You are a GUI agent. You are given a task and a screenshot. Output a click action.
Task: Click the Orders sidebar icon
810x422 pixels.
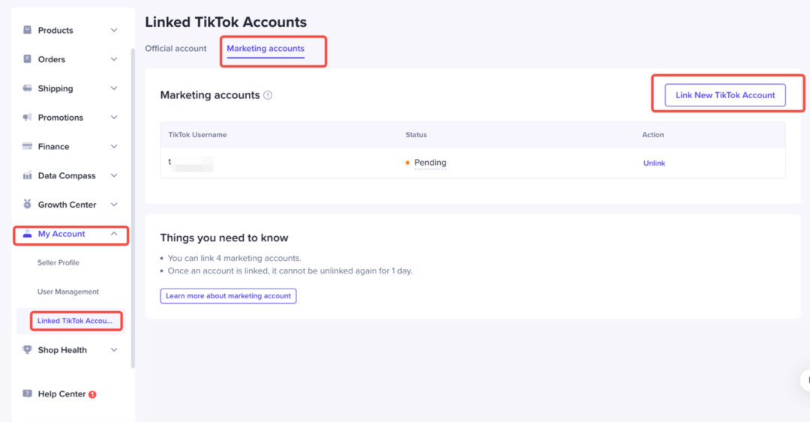[28, 59]
